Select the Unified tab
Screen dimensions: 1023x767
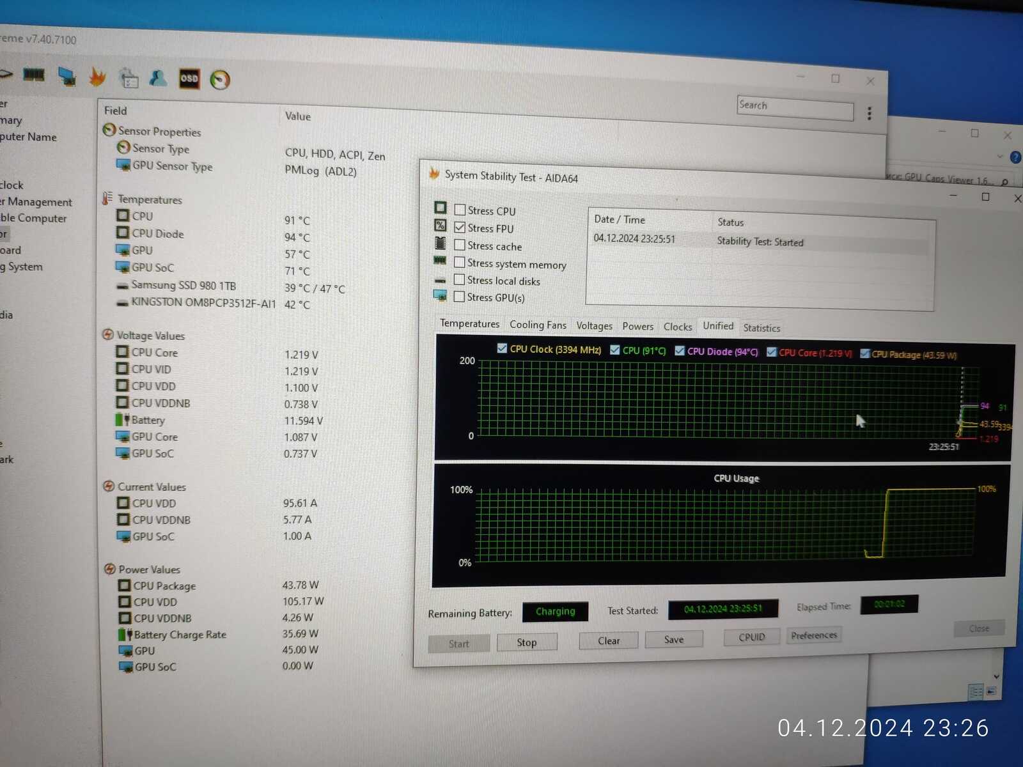718,327
